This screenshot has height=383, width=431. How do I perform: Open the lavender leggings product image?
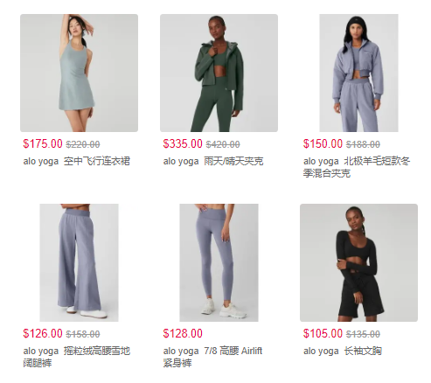click(219, 262)
